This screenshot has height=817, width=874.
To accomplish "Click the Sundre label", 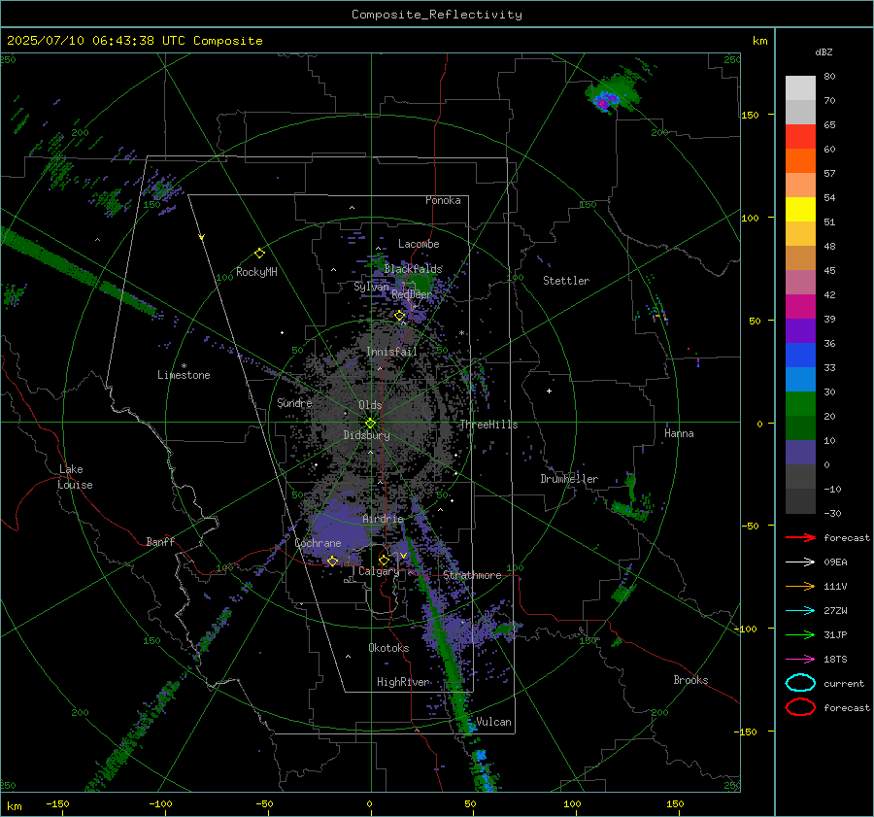I will click(294, 402).
